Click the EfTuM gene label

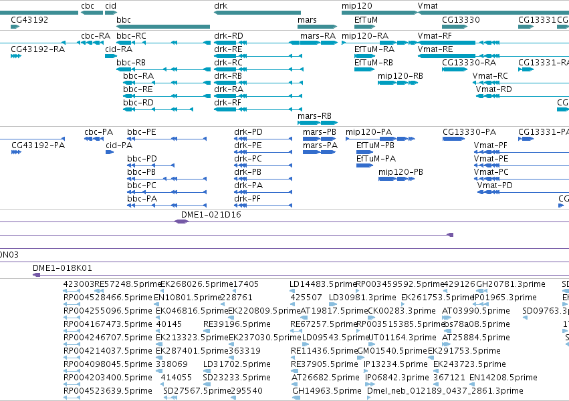coord(366,19)
